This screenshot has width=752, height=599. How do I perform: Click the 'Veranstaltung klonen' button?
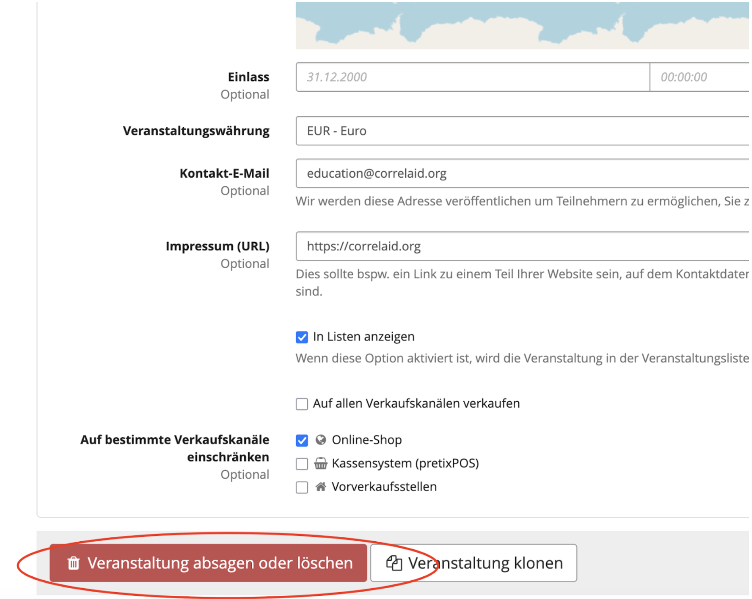tap(473, 563)
